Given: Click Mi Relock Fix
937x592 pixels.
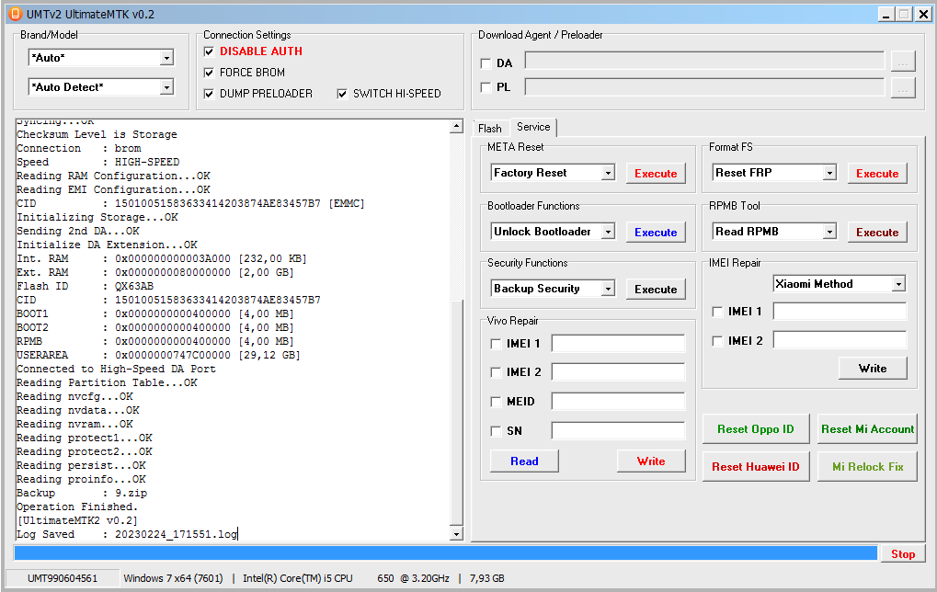Looking at the screenshot, I should click(x=867, y=467).
